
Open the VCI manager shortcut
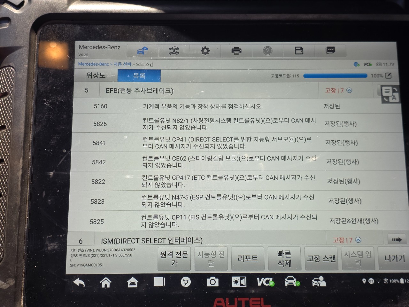click(x=266, y=282)
